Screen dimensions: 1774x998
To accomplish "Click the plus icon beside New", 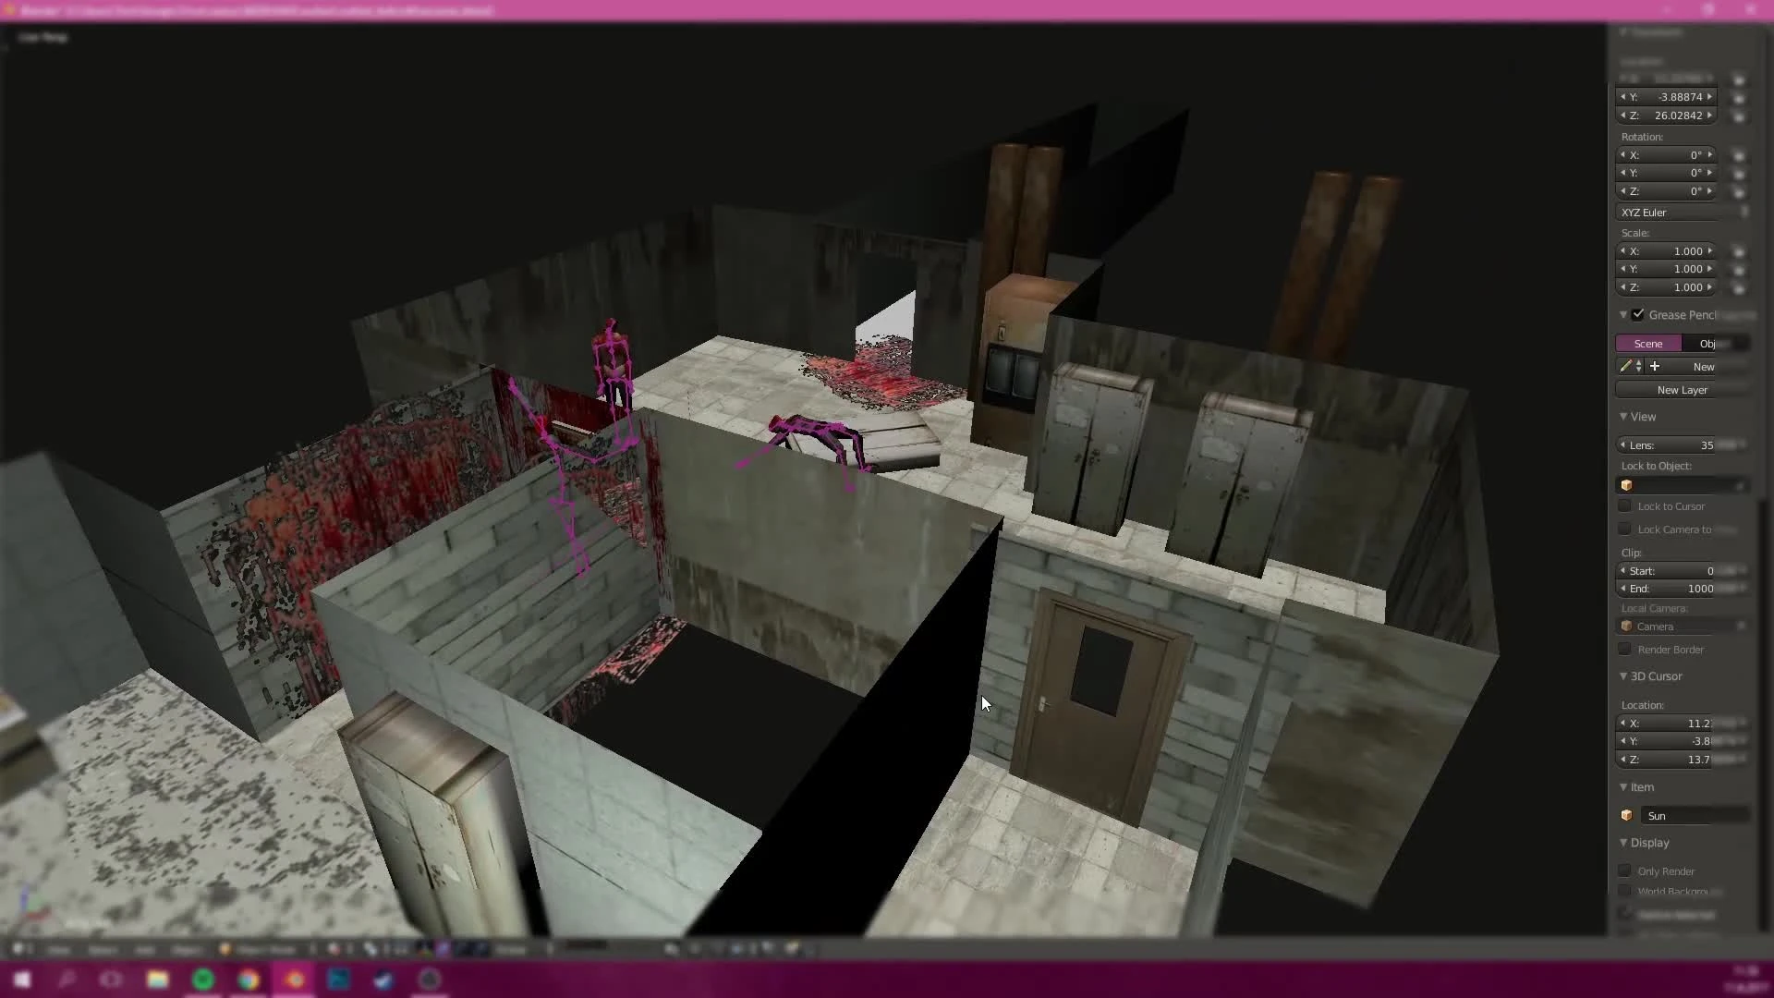I will point(1655,367).
